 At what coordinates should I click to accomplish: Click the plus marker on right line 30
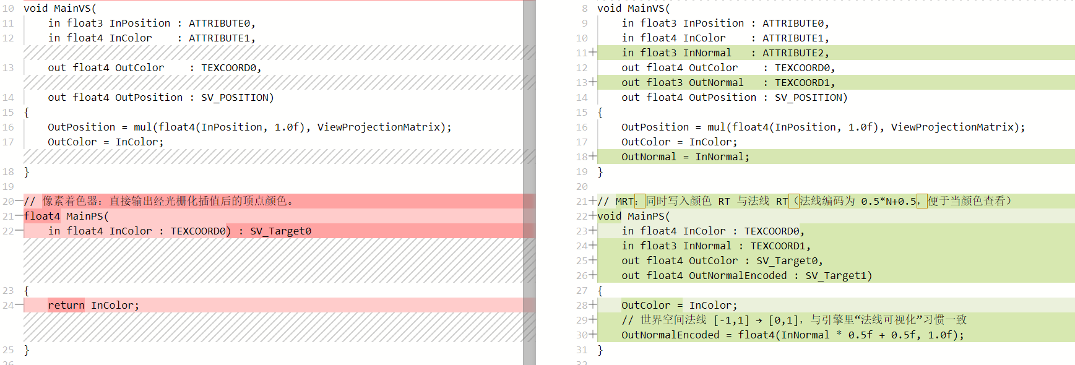coord(593,335)
